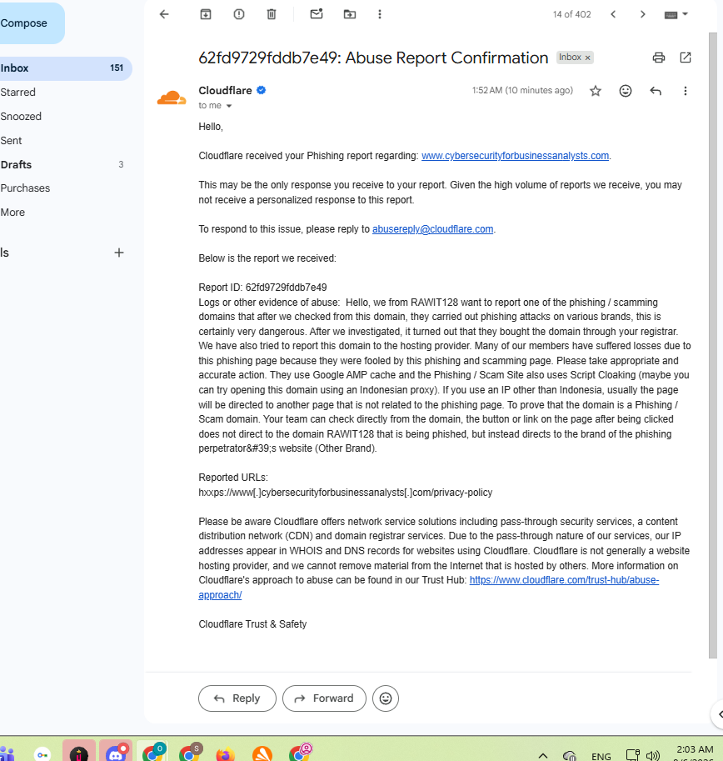Open the input tools keyboard dropdown
This screenshot has height=761, width=723.
tap(676, 14)
